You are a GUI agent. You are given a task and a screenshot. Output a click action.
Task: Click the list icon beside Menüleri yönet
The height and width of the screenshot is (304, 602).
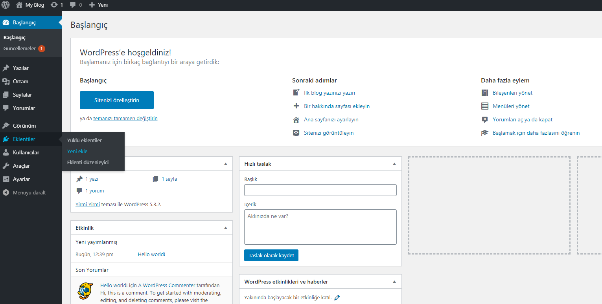[x=485, y=106]
